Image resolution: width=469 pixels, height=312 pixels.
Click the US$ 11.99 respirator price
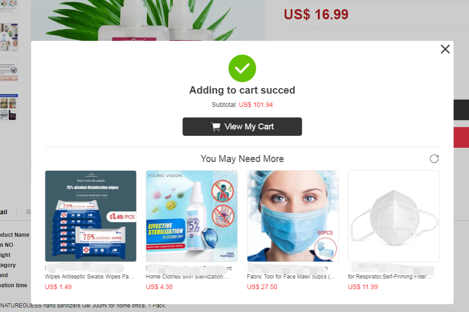pyautogui.click(x=363, y=287)
